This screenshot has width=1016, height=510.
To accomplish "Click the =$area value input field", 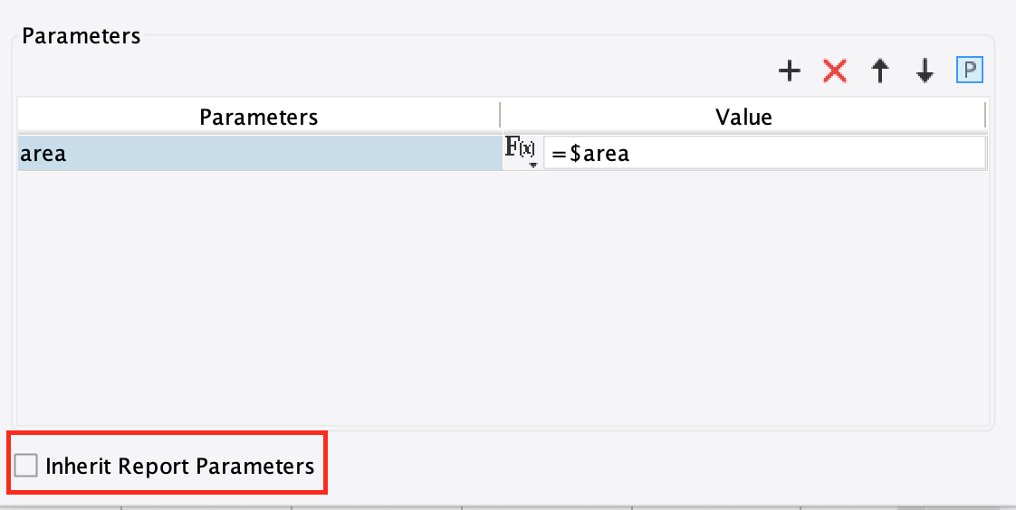I will tap(763, 154).
